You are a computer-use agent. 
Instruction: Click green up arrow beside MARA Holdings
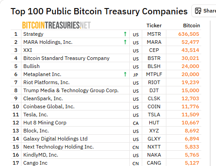click(125, 42)
